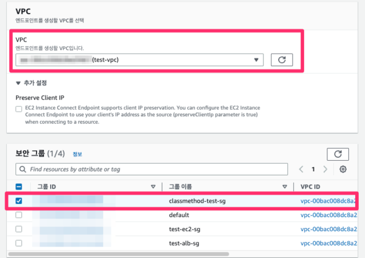365x258 pixels.
Task: Click the VPC list refresh icon button
Action: pyautogui.click(x=282, y=59)
